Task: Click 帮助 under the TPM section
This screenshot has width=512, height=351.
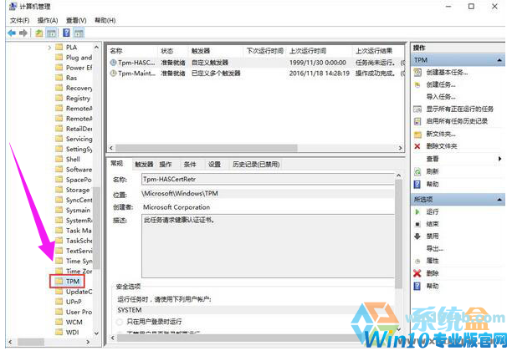Action: pyautogui.click(x=433, y=185)
